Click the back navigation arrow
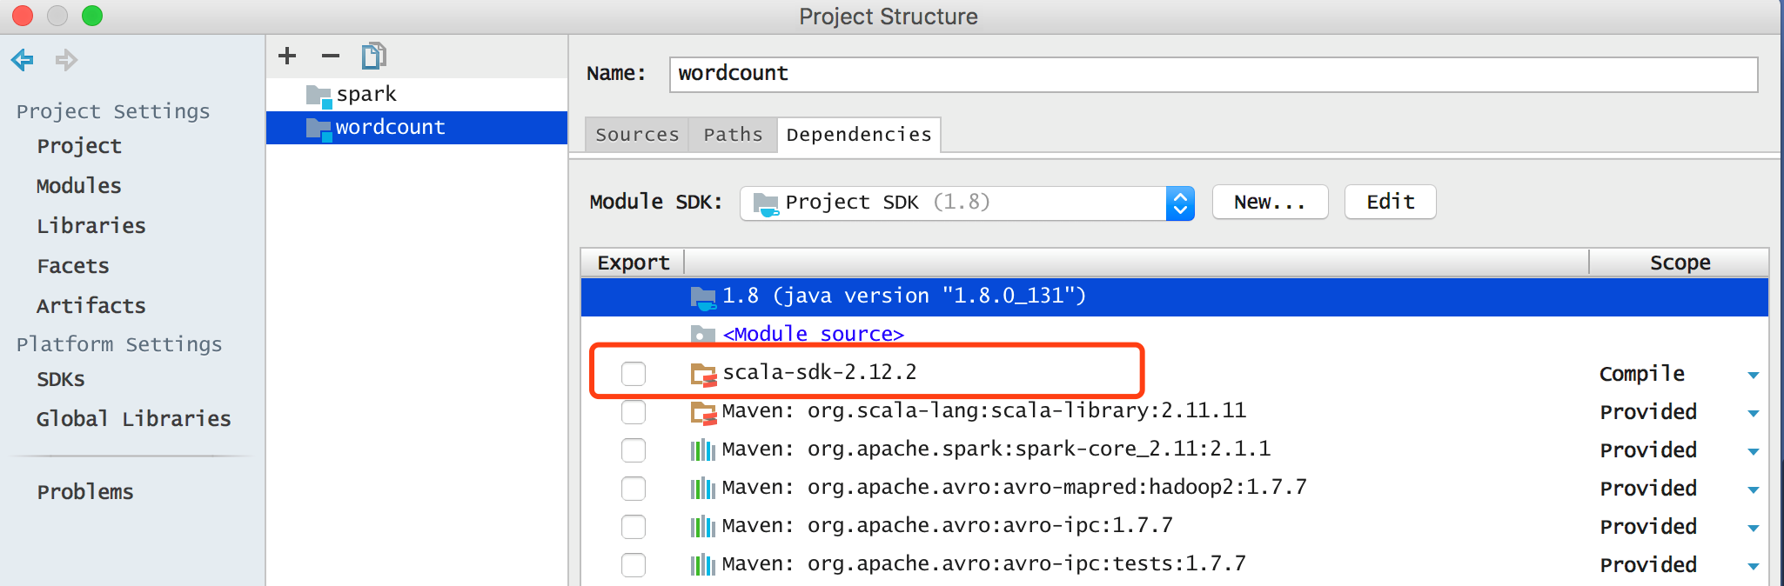The image size is (1784, 586). (23, 60)
